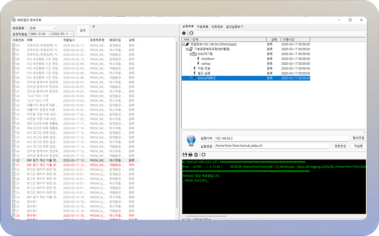Click document icon of request 24
Image resolution: width=379 pixels, height=236 pixels.
[x=13, y=197]
